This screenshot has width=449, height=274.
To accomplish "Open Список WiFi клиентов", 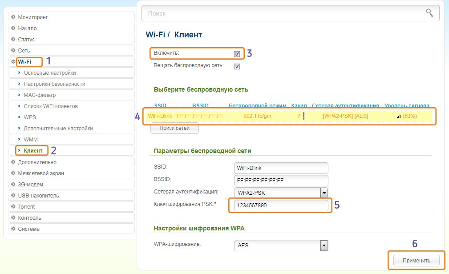I will click(x=71, y=106).
